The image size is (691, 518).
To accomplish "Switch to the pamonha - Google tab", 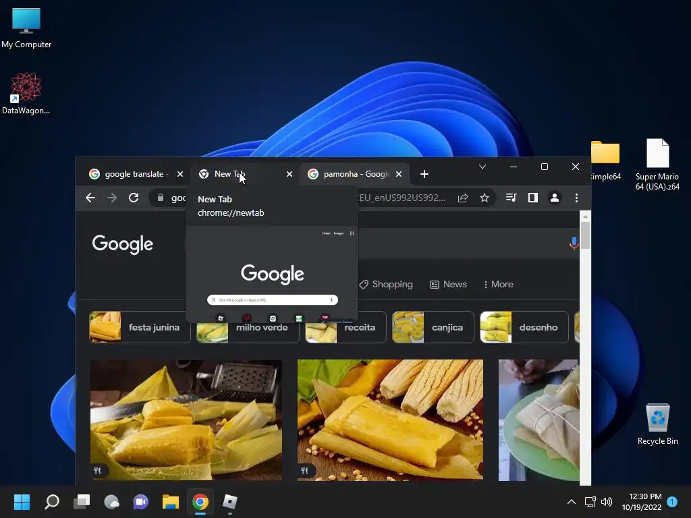I will 355,174.
